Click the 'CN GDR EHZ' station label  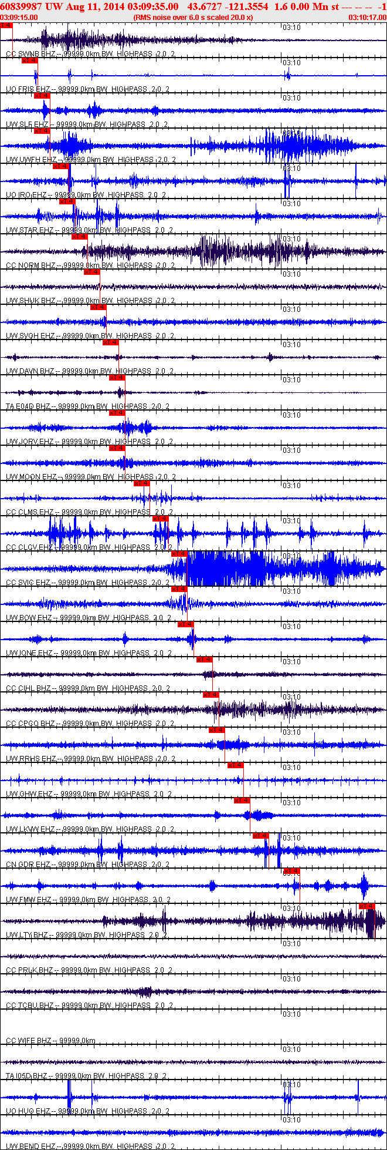[28, 865]
